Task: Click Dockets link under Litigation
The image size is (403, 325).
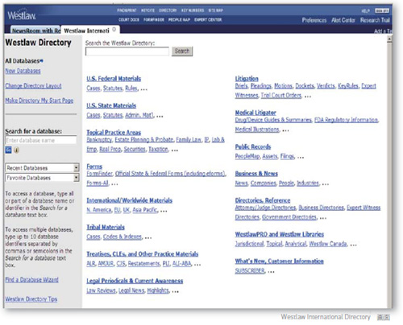Action: coord(305,86)
